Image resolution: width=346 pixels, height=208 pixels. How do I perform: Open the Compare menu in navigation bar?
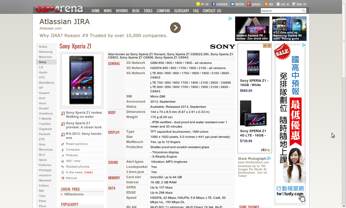point(164,11)
